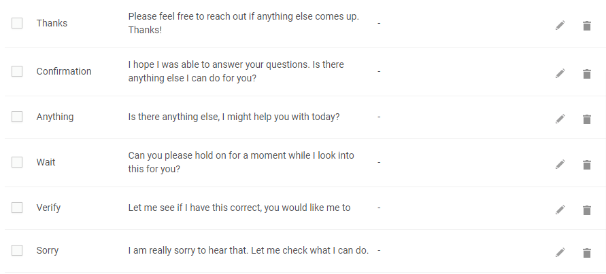
Task: Delete the Sorry canned response
Action: point(587,253)
